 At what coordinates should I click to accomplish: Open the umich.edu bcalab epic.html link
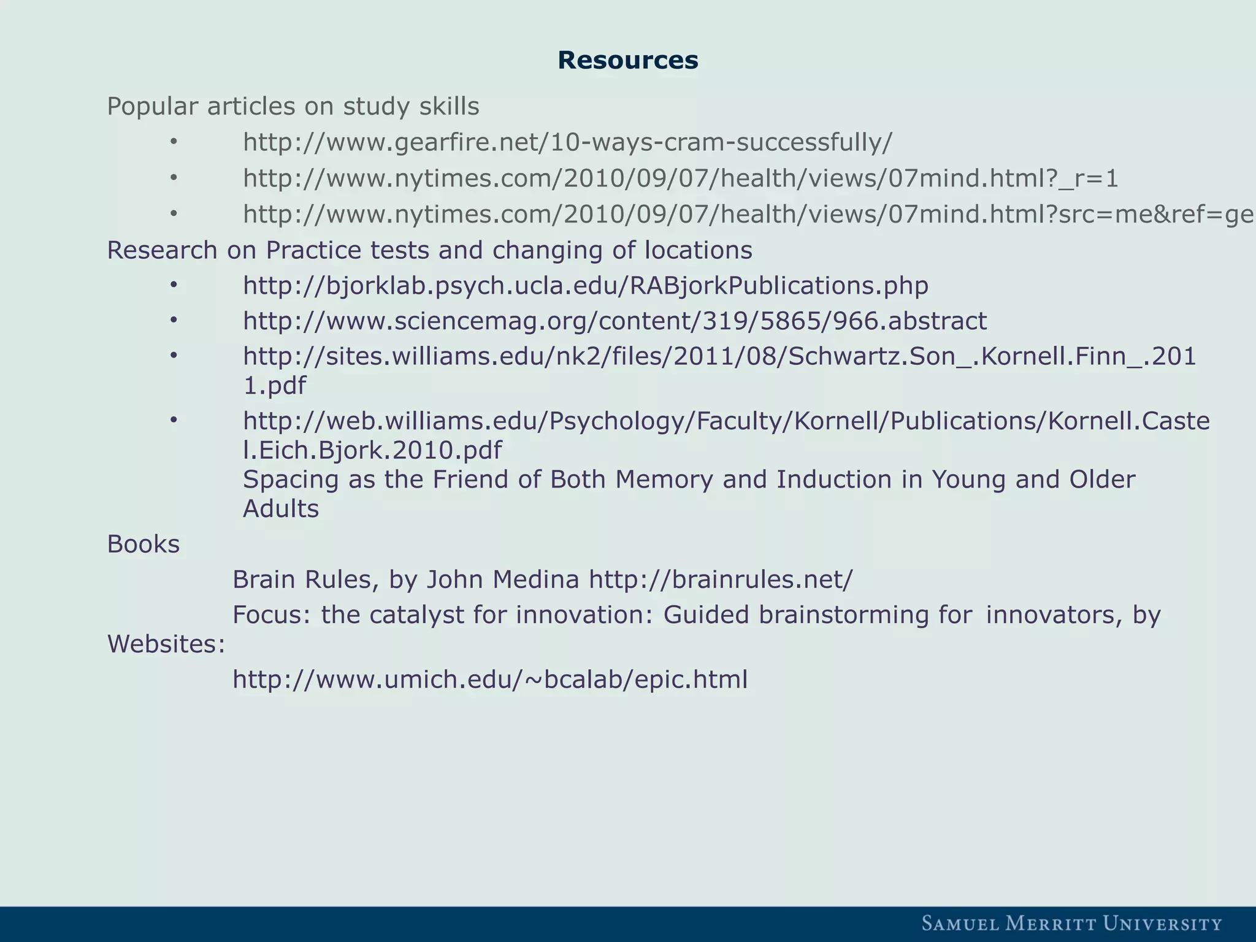point(490,680)
